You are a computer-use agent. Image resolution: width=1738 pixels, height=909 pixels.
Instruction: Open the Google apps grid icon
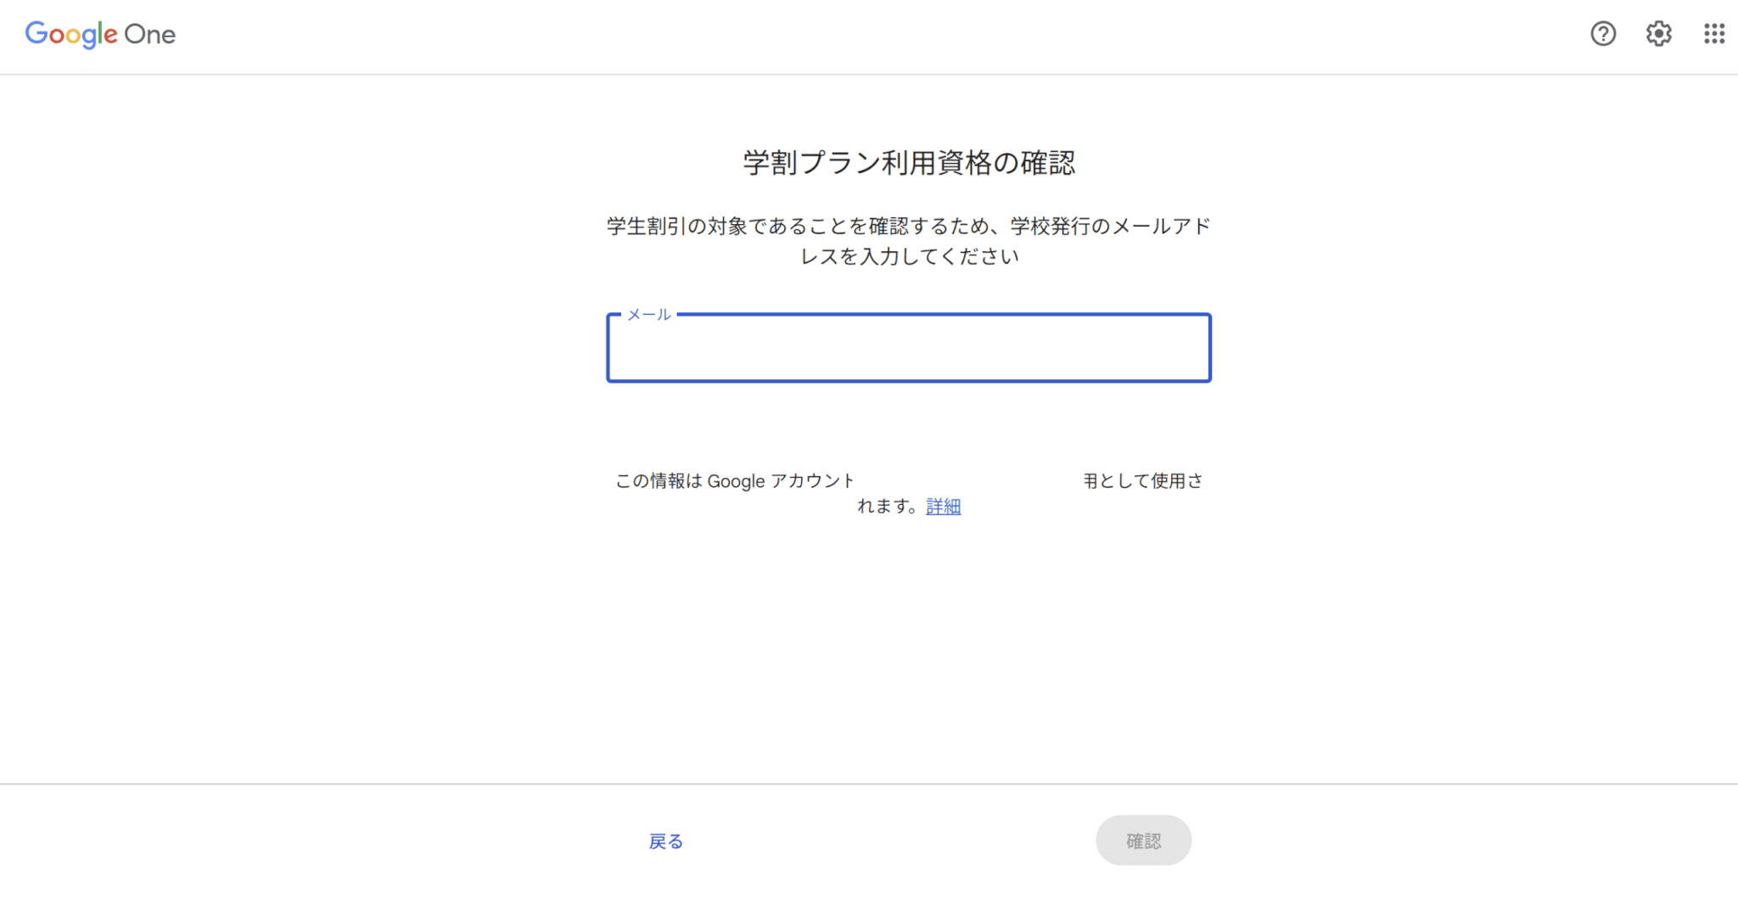(x=1714, y=34)
